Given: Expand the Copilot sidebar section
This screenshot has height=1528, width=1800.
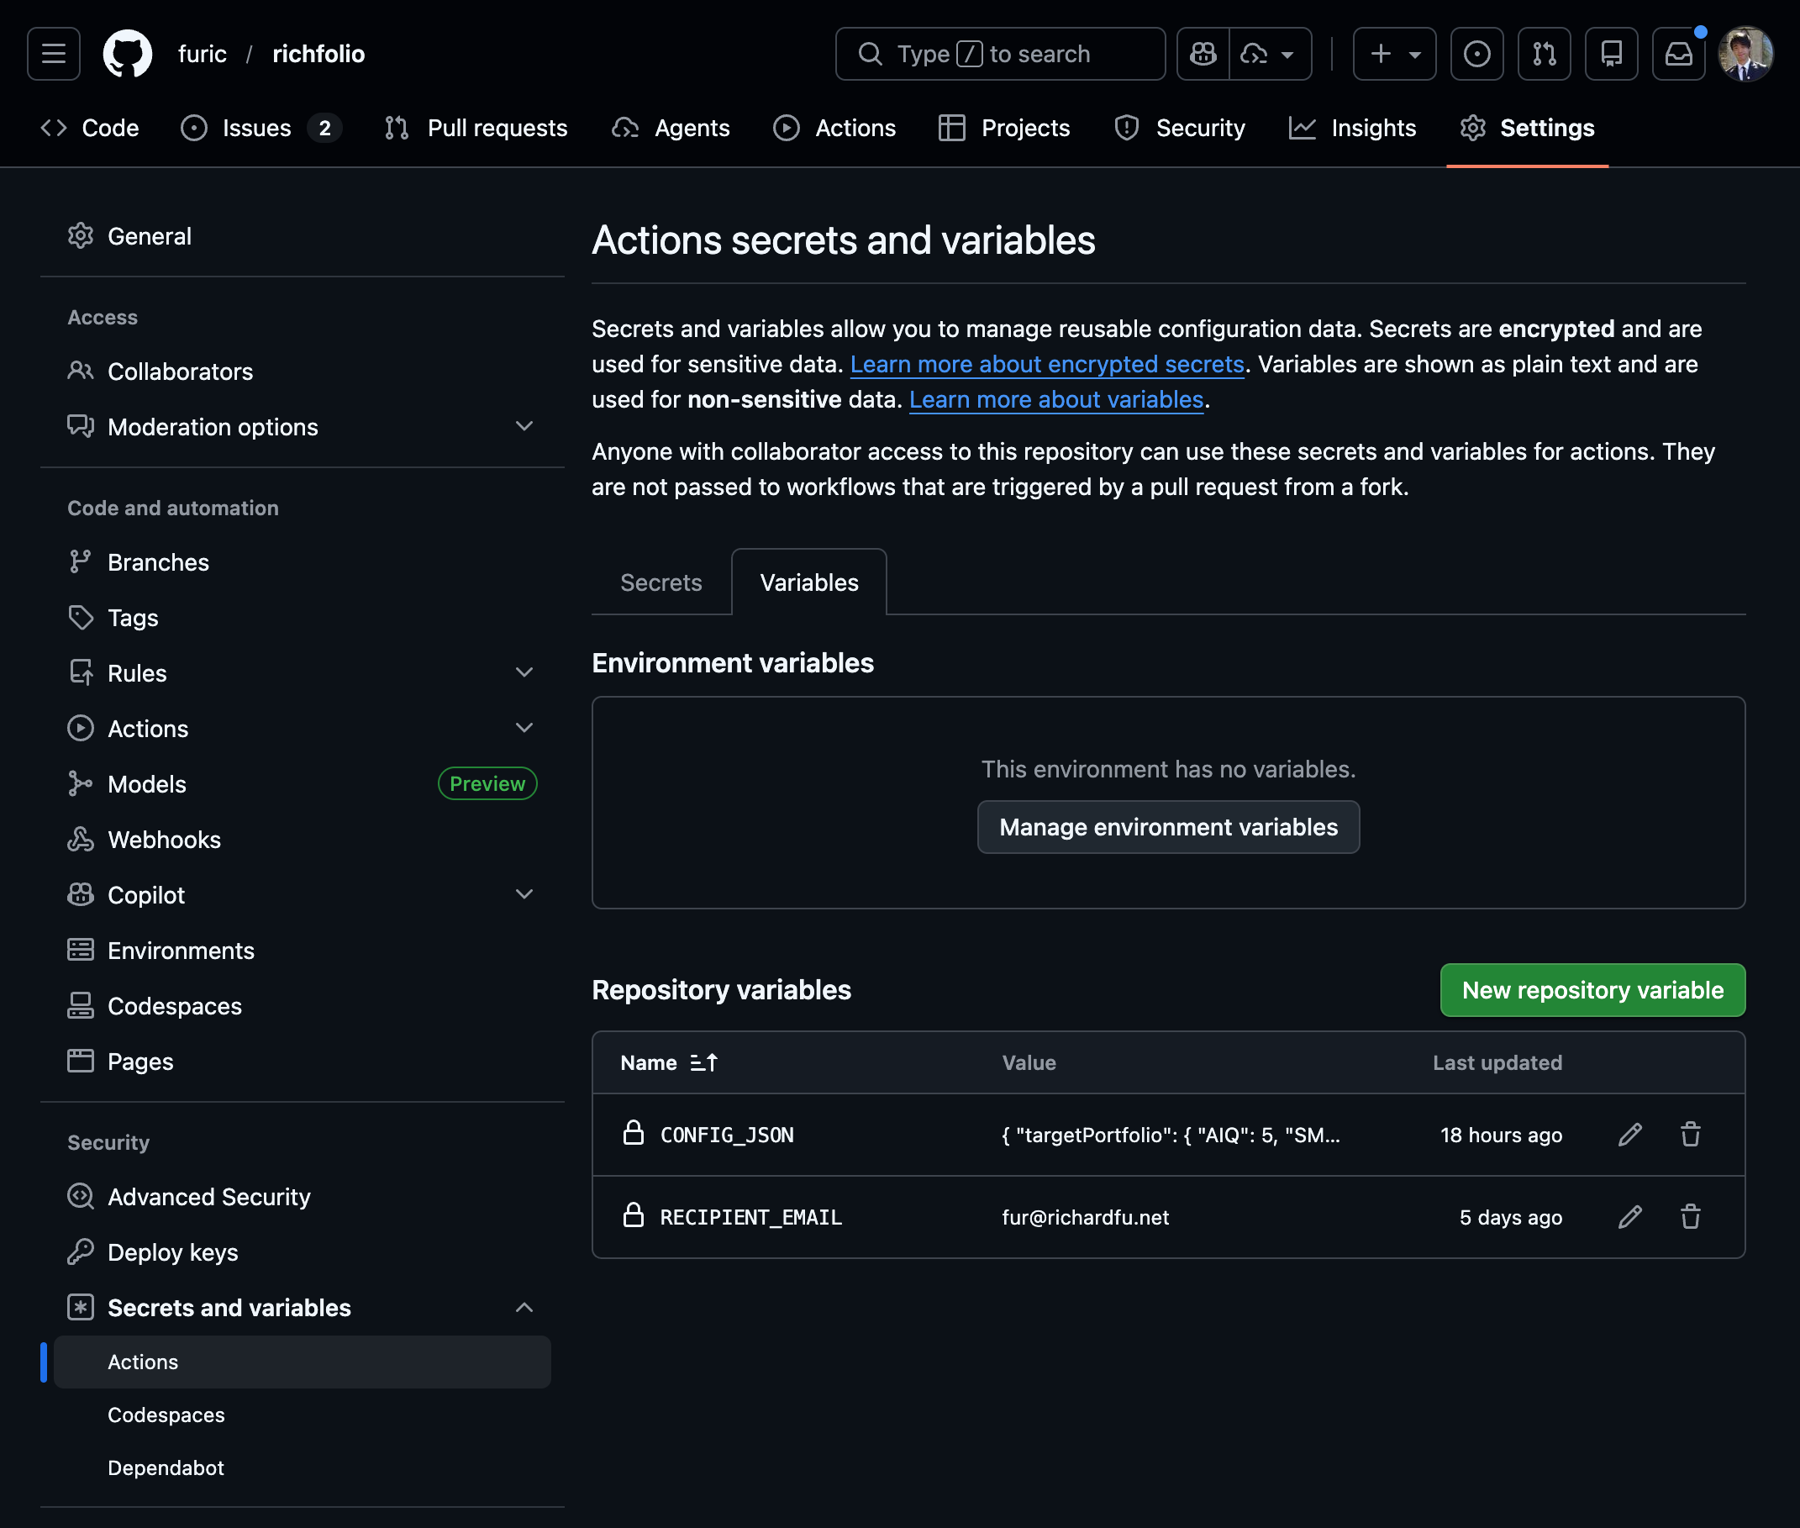Looking at the screenshot, I should click(x=525, y=894).
